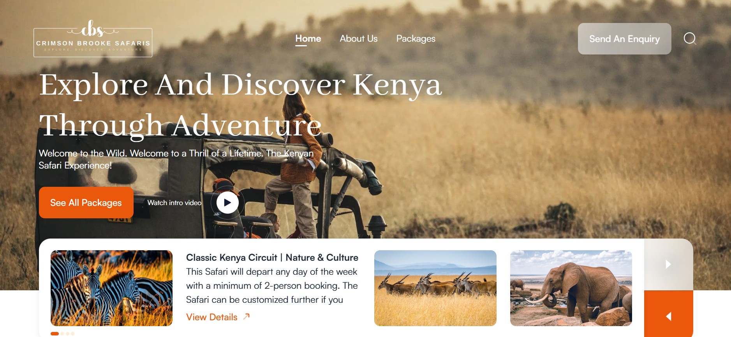Open View Details link
The width and height of the screenshot is (731, 337).
pyautogui.click(x=212, y=317)
